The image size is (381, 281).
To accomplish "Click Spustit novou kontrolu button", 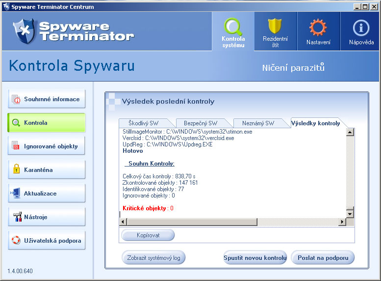I will click(x=255, y=257).
